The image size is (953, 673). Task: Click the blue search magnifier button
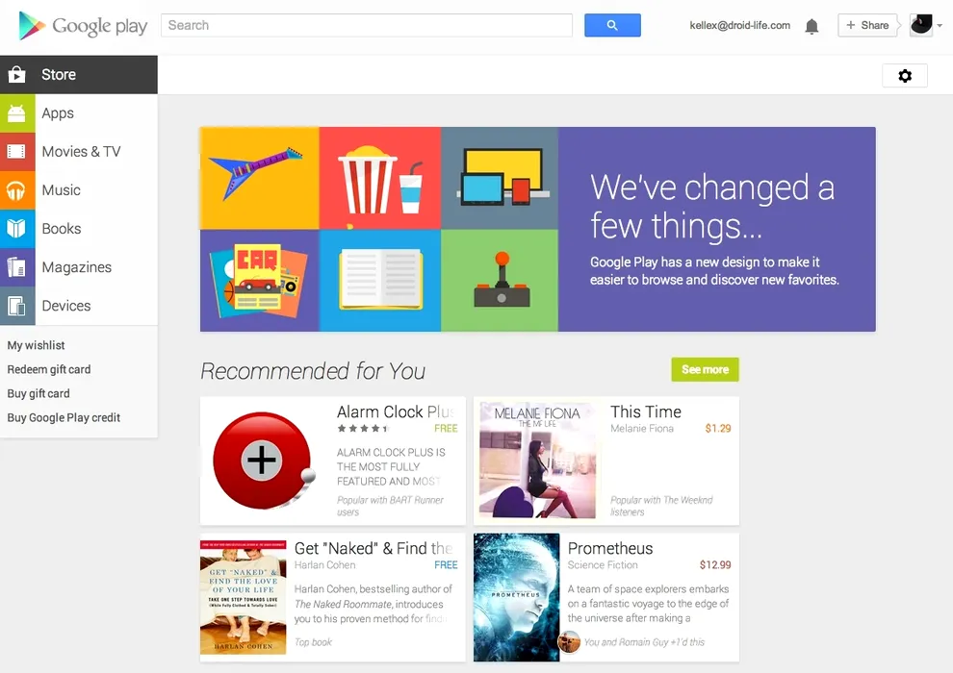click(612, 26)
